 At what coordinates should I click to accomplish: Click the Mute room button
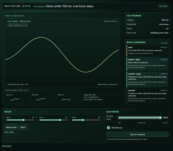click(x=11, y=127)
